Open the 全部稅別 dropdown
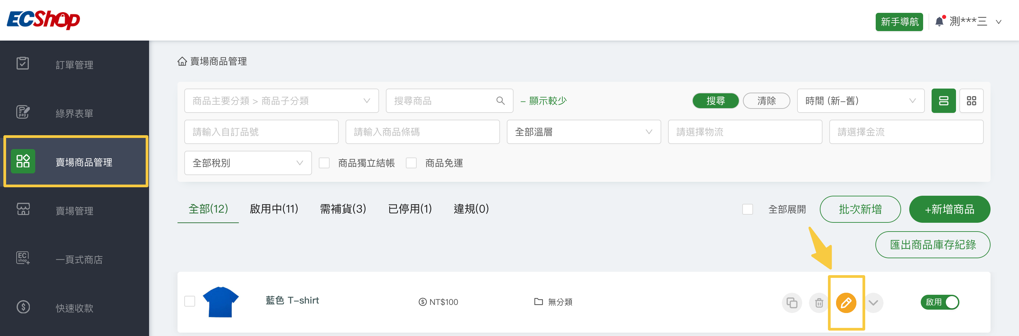This screenshot has width=1019, height=336. pos(248,163)
